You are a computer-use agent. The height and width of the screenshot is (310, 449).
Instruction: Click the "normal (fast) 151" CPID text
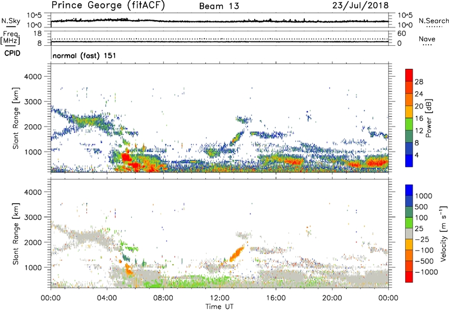coord(85,55)
